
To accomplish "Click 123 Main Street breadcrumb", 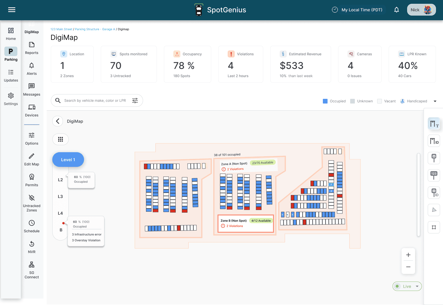I will (61, 29).
